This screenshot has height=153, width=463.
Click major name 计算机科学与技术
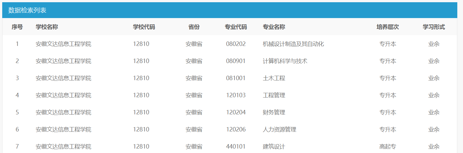point(285,61)
